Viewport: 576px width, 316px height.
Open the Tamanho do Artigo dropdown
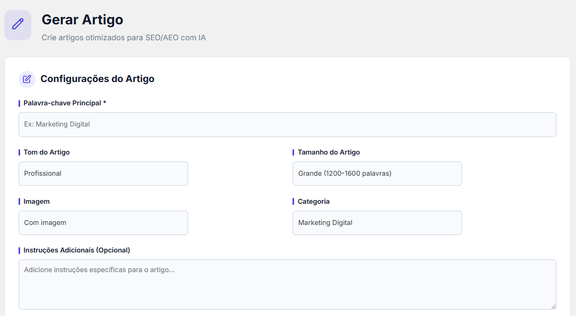point(377,174)
